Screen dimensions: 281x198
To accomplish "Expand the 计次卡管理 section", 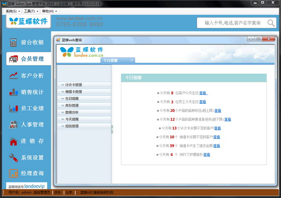I will point(84,85).
